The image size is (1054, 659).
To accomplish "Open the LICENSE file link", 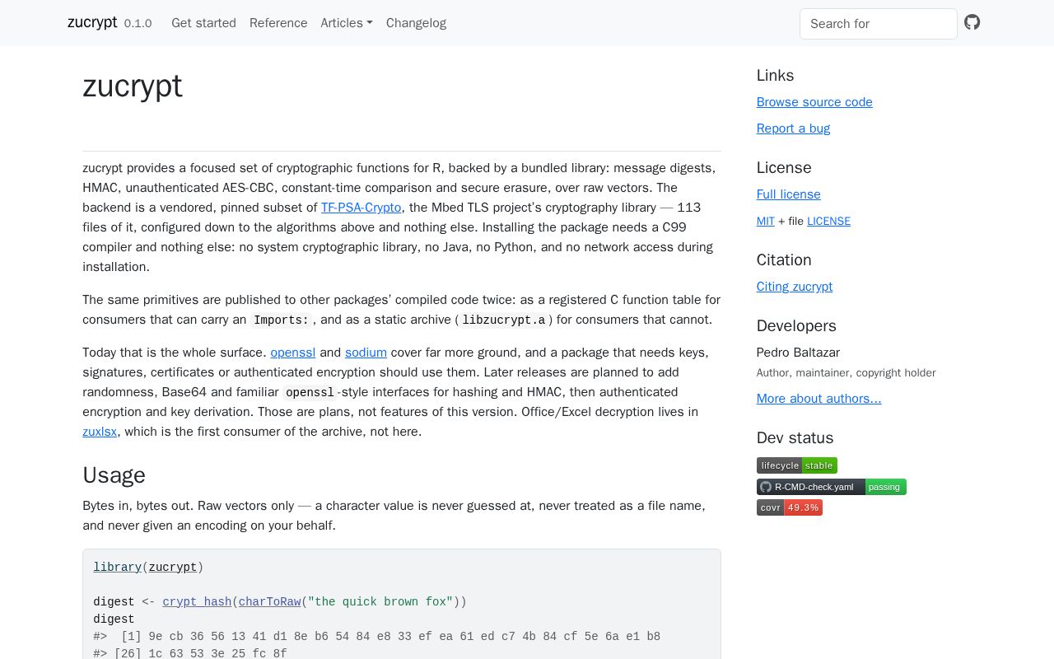I will tap(828, 221).
